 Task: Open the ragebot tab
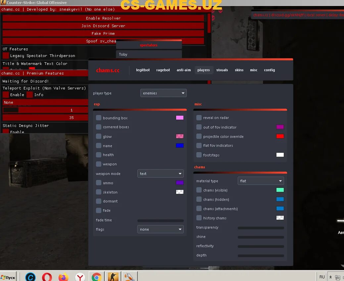(x=163, y=70)
